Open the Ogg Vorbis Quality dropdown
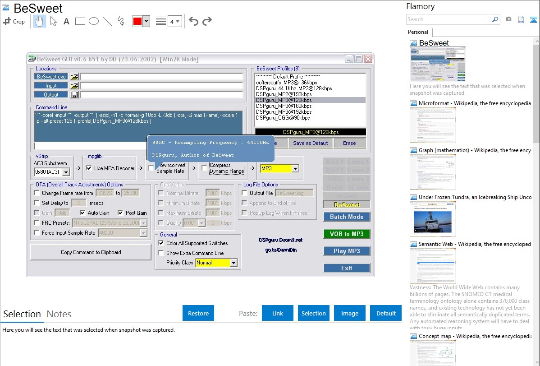Screen dimensions: 540x366 pos(202,223)
